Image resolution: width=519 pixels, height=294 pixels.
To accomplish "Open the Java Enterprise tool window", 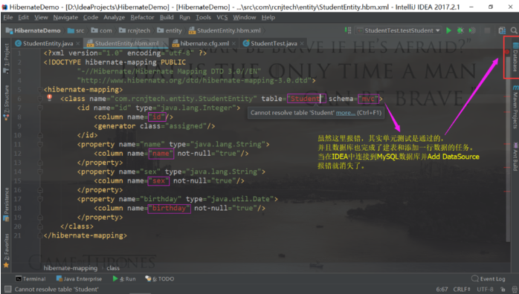I will (79, 279).
